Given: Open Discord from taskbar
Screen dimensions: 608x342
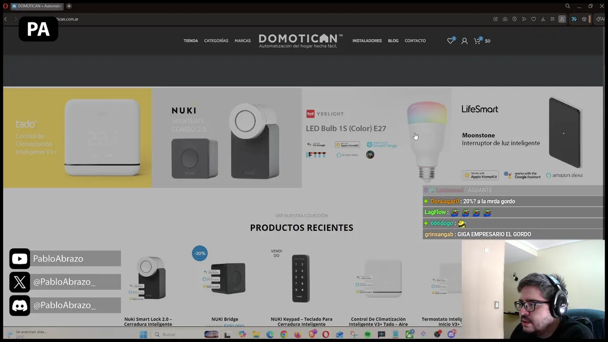Looking at the screenshot, I should click(452, 334).
